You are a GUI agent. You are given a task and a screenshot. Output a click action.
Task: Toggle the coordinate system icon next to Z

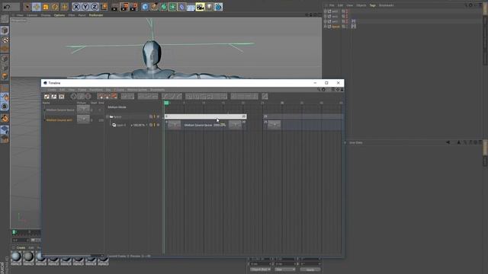(104, 7)
